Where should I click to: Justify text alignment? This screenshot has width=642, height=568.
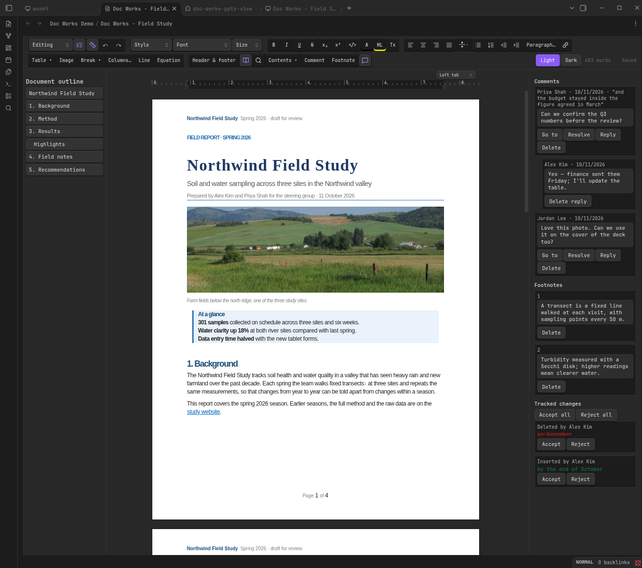pyautogui.click(x=449, y=45)
